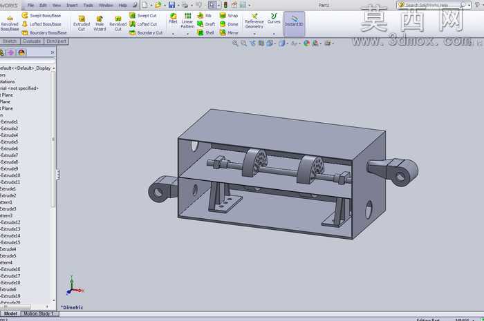Open the Curves tool
The height and width of the screenshot is (321, 484).
coord(274,19)
